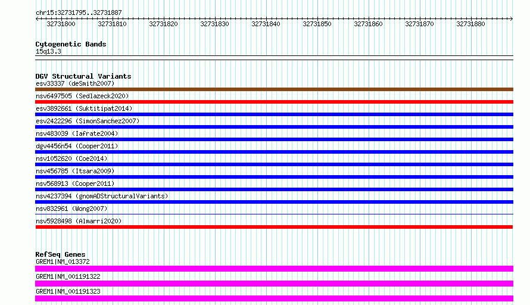Click the blue esv2422296 variant bar
The image size is (530, 305).
point(274,127)
